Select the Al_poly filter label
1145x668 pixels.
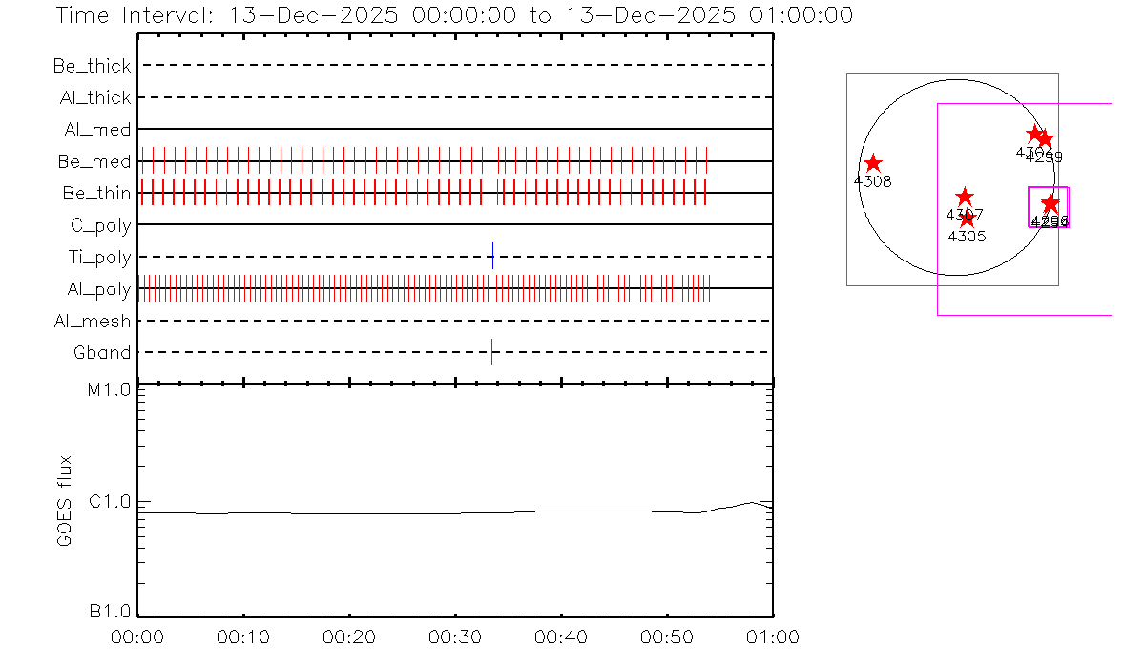(x=98, y=289)
